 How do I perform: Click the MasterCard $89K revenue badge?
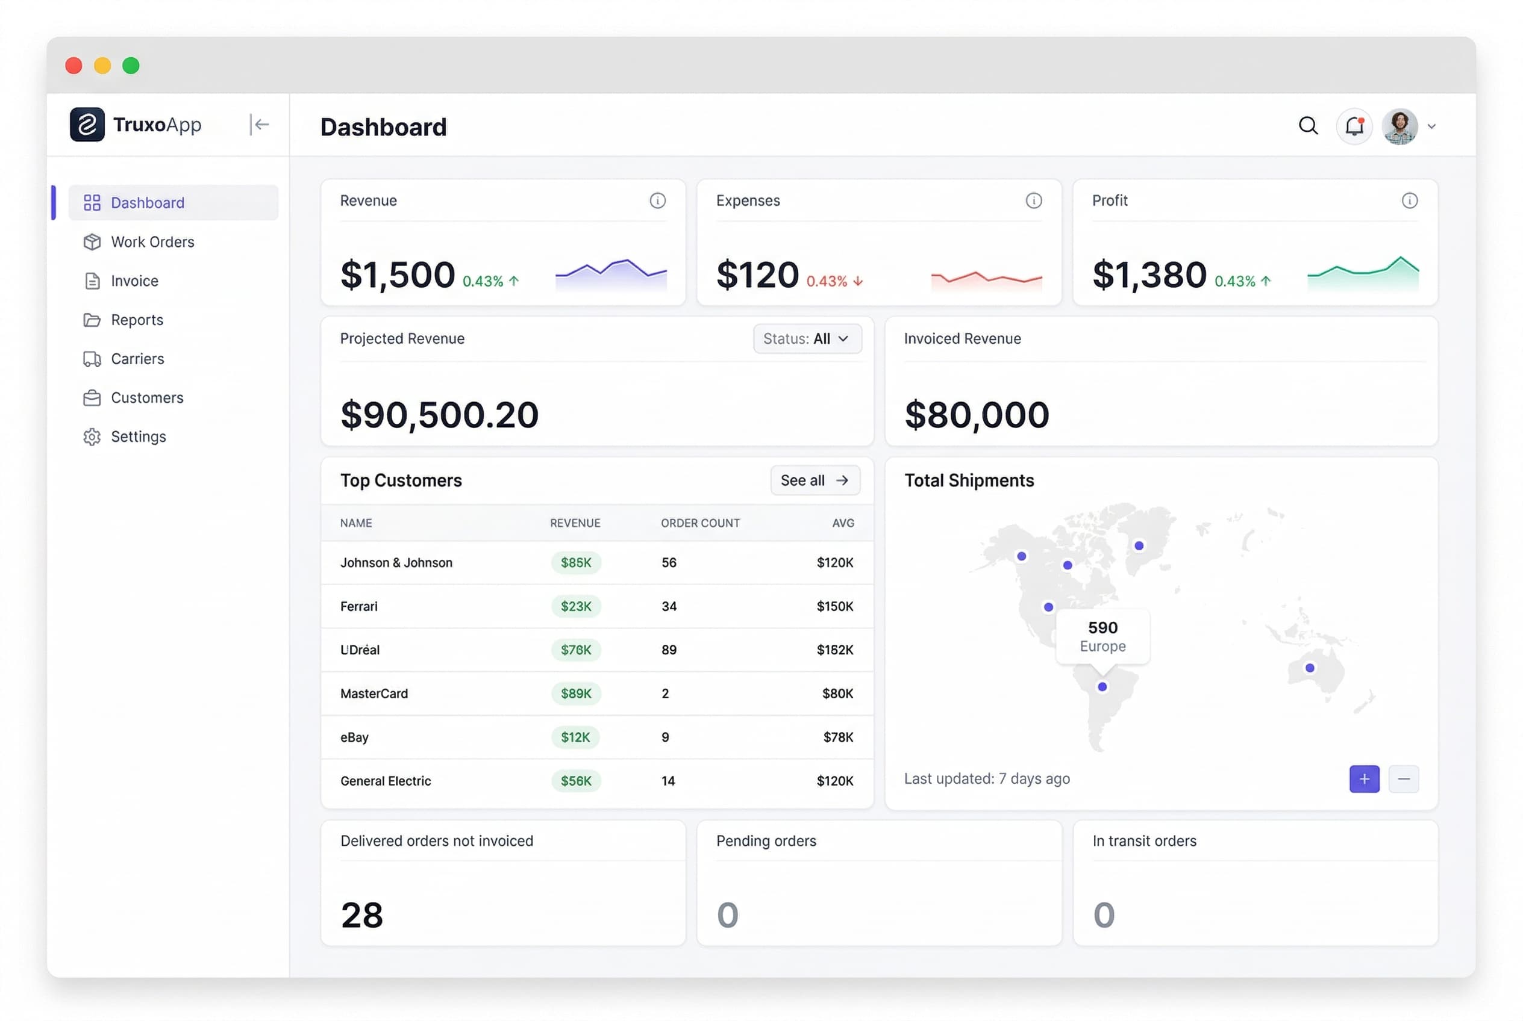(x=575, y=694)
